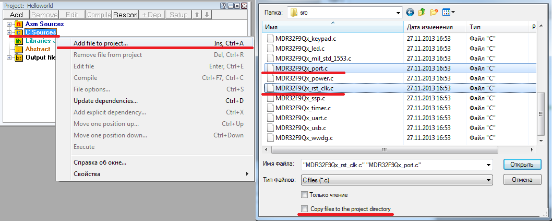552x221 pixels.
Task: Expand the Output files tree node
Action: coord(9,57)
